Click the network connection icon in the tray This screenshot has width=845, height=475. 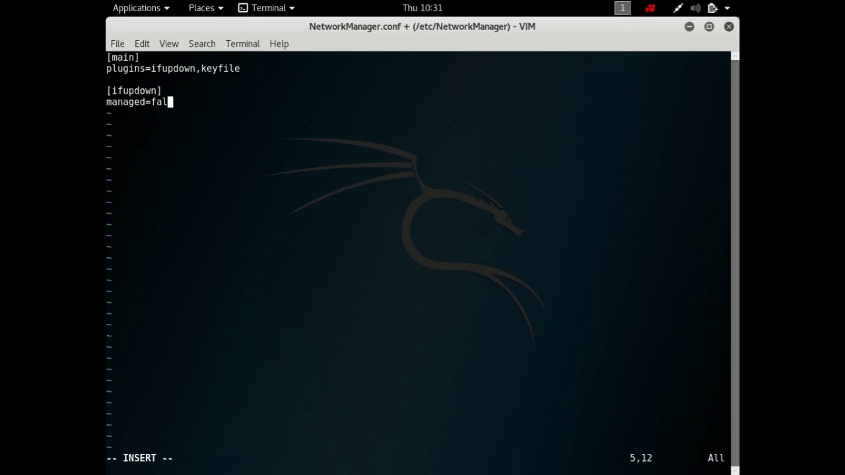[x=678, y=8]
